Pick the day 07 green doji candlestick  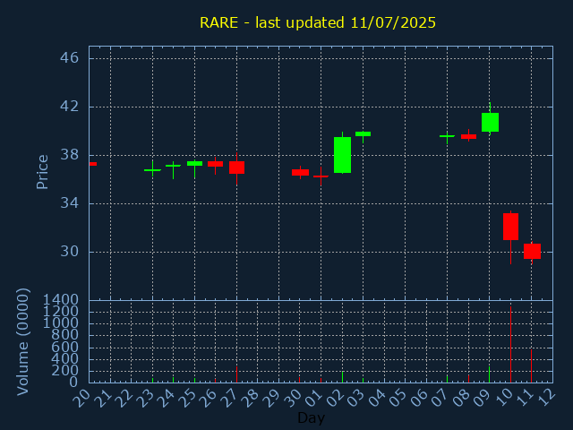click(447, 136)
